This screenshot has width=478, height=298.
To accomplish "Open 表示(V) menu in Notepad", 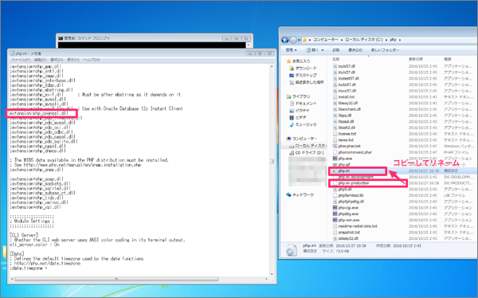I will (x=73, y=60).
